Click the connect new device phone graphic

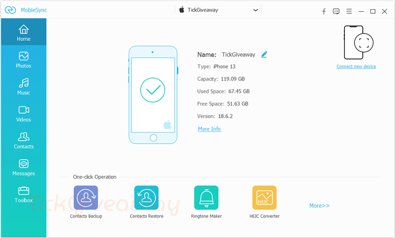click(358, 42)
